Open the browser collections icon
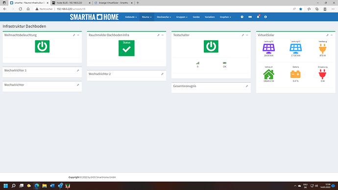The width and height of the screenshot is (338, 190). [x=317, y=9]
